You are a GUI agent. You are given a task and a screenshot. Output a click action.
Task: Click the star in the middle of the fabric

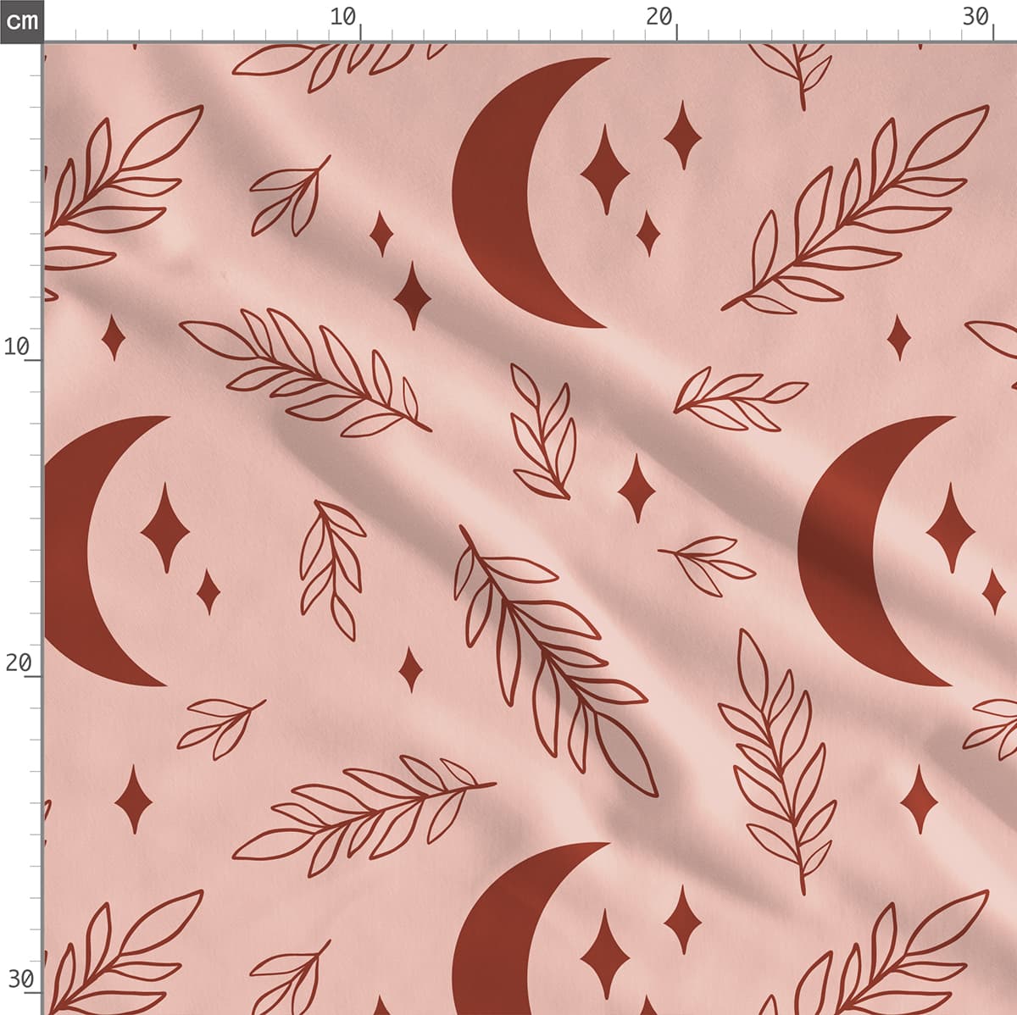(x=636, y=488)
